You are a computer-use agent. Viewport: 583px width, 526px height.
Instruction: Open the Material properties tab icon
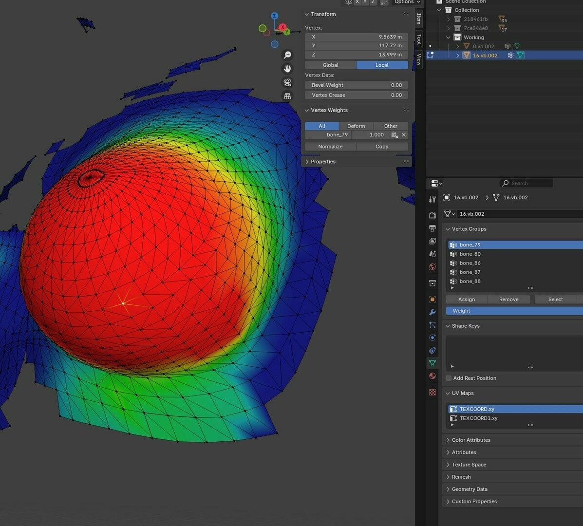tap(433, 376)
